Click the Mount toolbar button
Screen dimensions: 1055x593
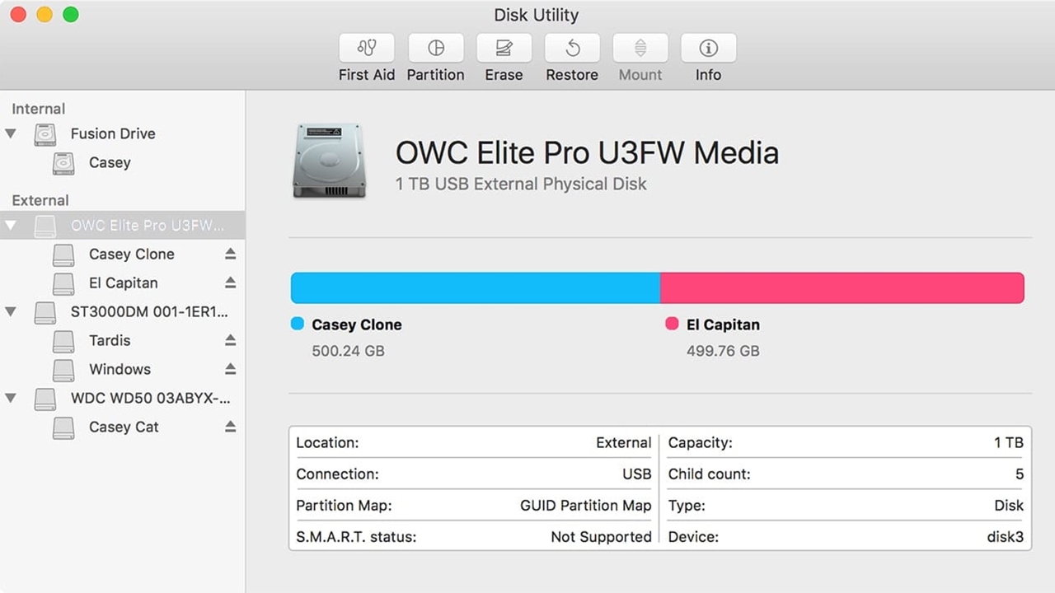640,49
